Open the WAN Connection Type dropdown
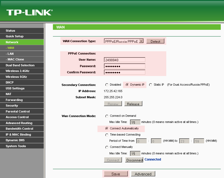Viewport: 224px width, 178px height. (141, 41)
